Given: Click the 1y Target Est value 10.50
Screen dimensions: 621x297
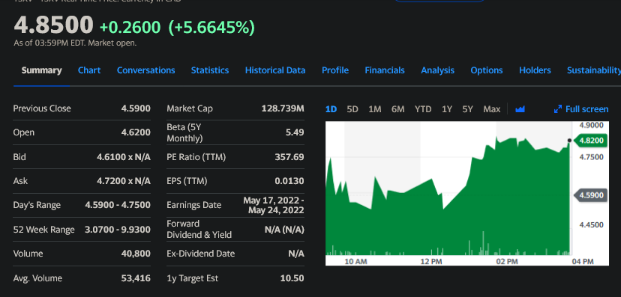Looking at the screenshot, I should [x=292, y=278].
